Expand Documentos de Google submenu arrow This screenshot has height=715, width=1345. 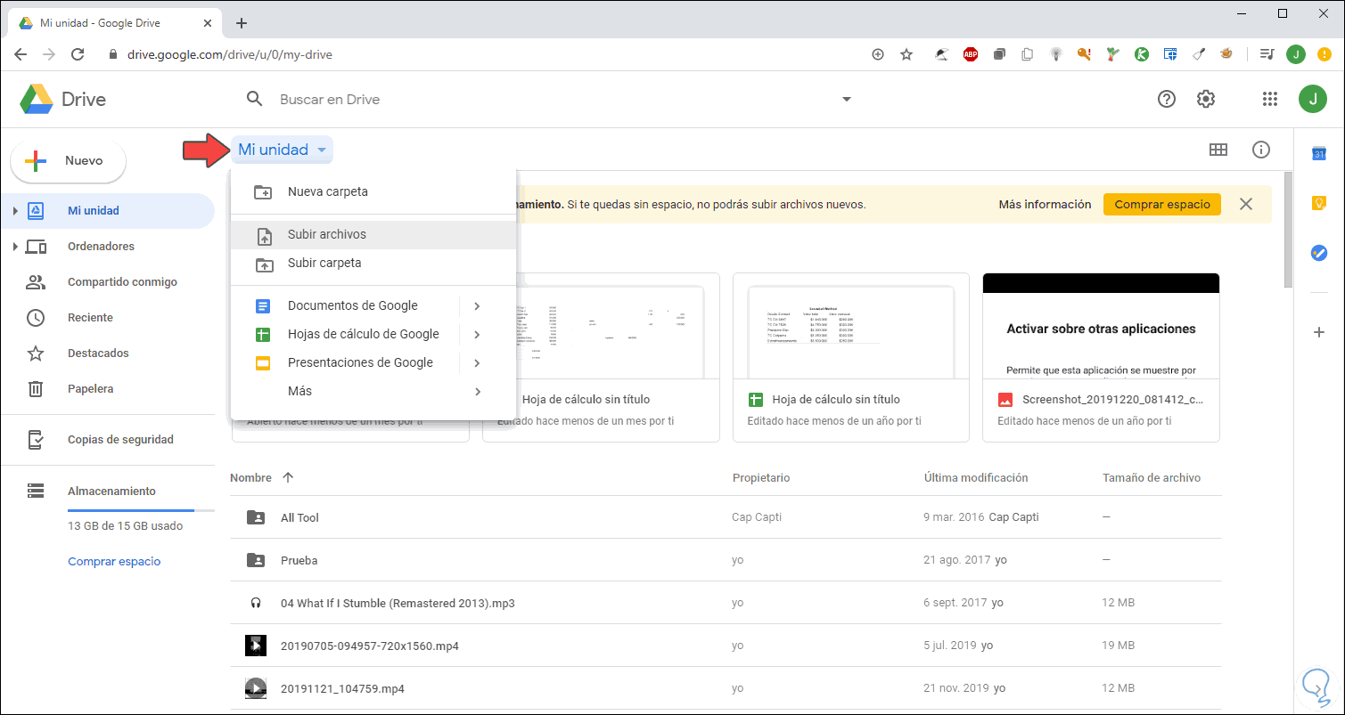click(478, 305)
